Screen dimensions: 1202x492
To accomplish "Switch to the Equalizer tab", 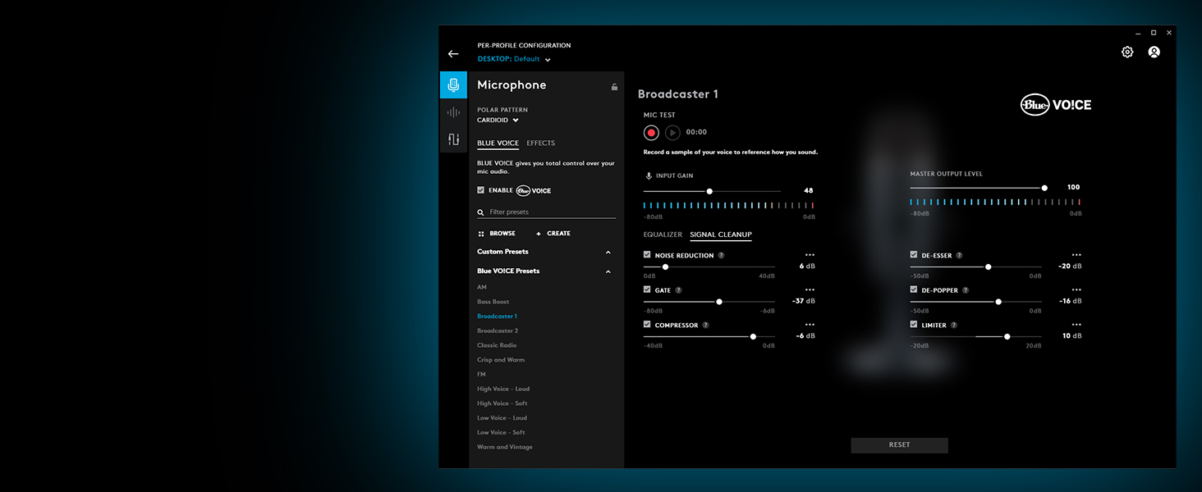I will [663, 235].
